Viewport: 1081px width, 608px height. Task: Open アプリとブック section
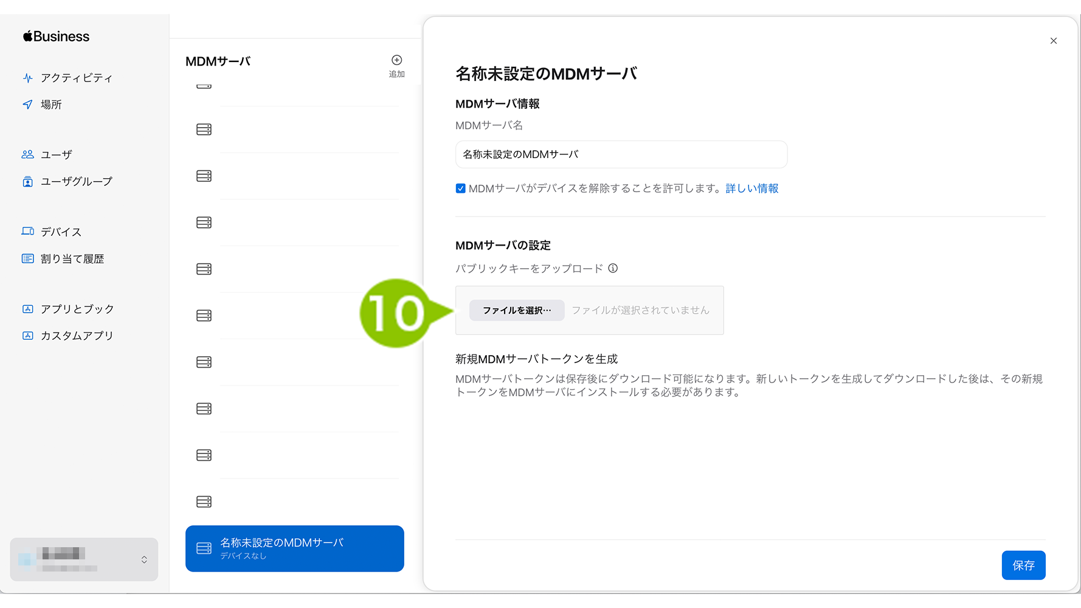[77, 309]
